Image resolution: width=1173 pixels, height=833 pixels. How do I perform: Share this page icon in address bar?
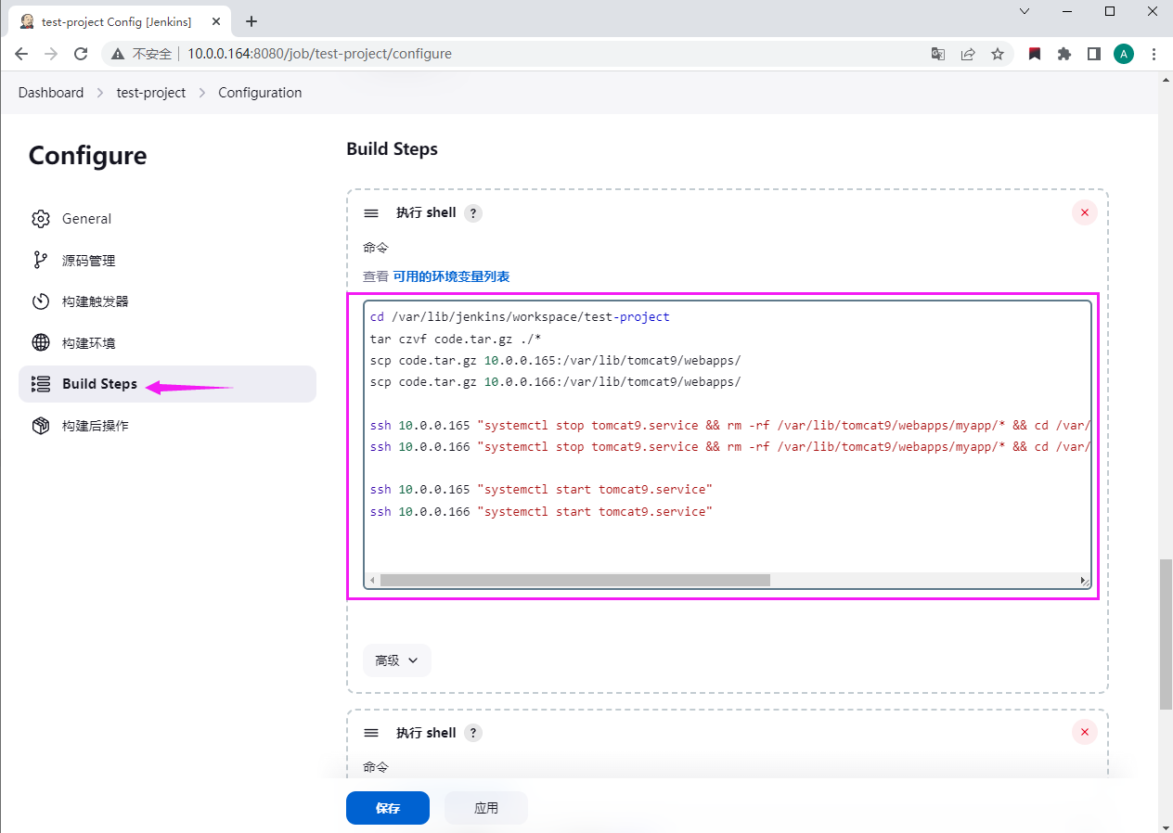coord(968,54)
